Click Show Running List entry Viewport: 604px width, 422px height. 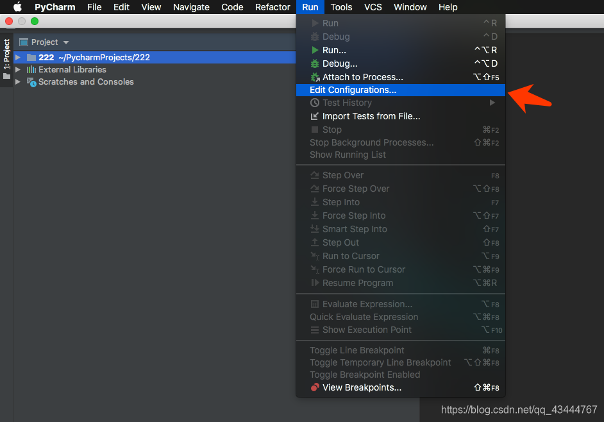(401, 155)
